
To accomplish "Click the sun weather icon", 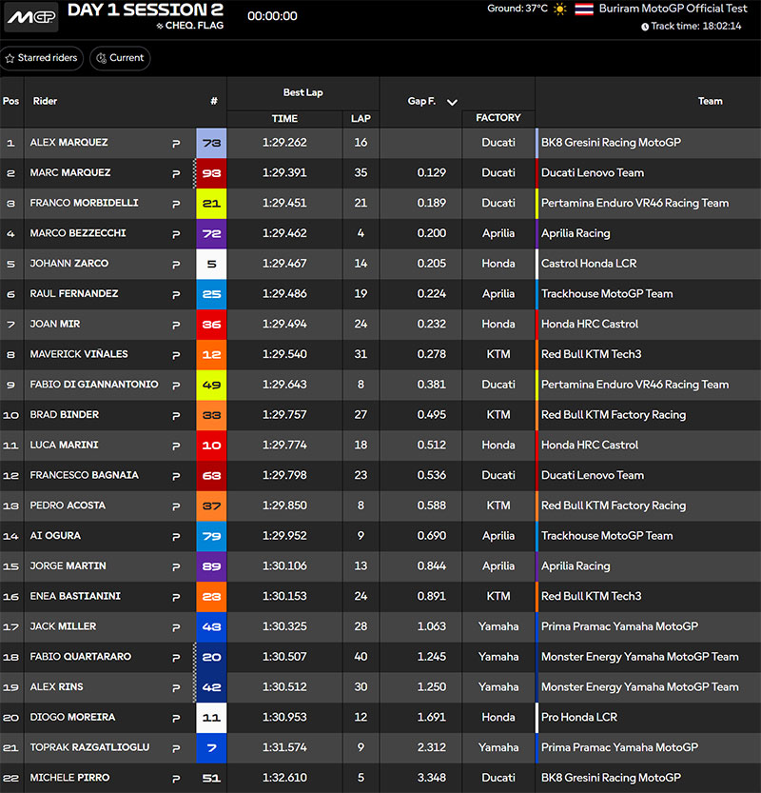I will [x=560, y=10].
